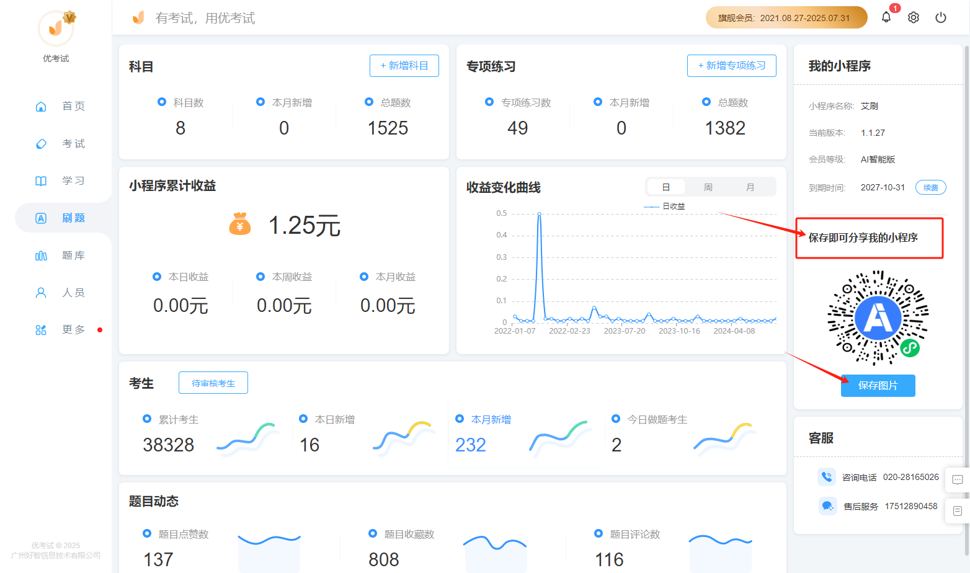Click the after-sales number 17512890458

[x=911, y=506]
